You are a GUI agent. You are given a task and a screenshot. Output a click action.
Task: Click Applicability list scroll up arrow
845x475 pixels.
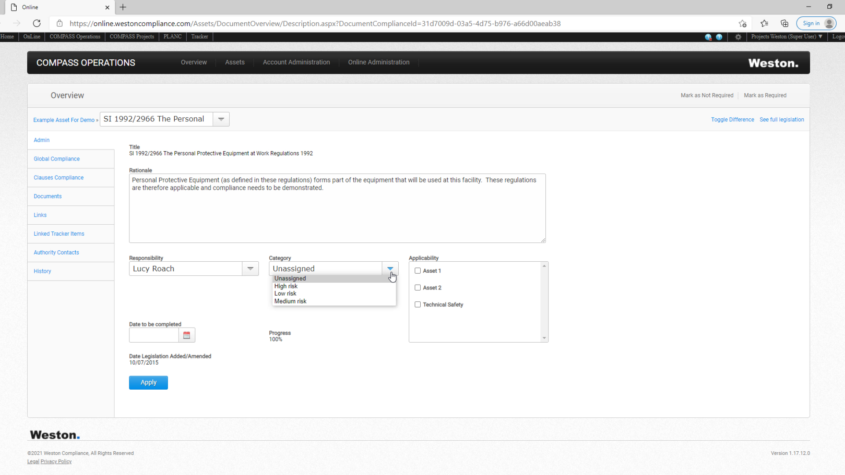[x=544, y=266]
